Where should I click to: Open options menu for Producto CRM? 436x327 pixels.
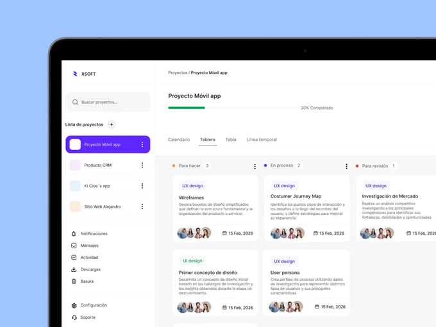click(x=142, y=165)
